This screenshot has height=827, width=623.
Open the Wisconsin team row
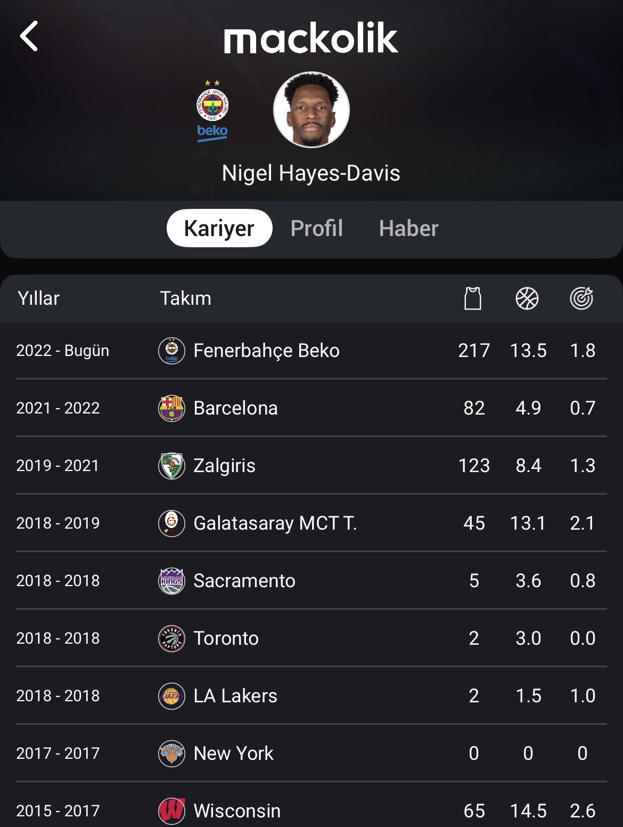click(311, 807)
